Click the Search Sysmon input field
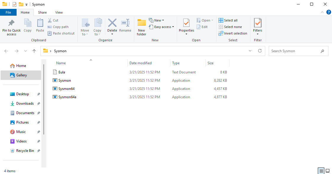The image size is (332, 174). (295, 51)
